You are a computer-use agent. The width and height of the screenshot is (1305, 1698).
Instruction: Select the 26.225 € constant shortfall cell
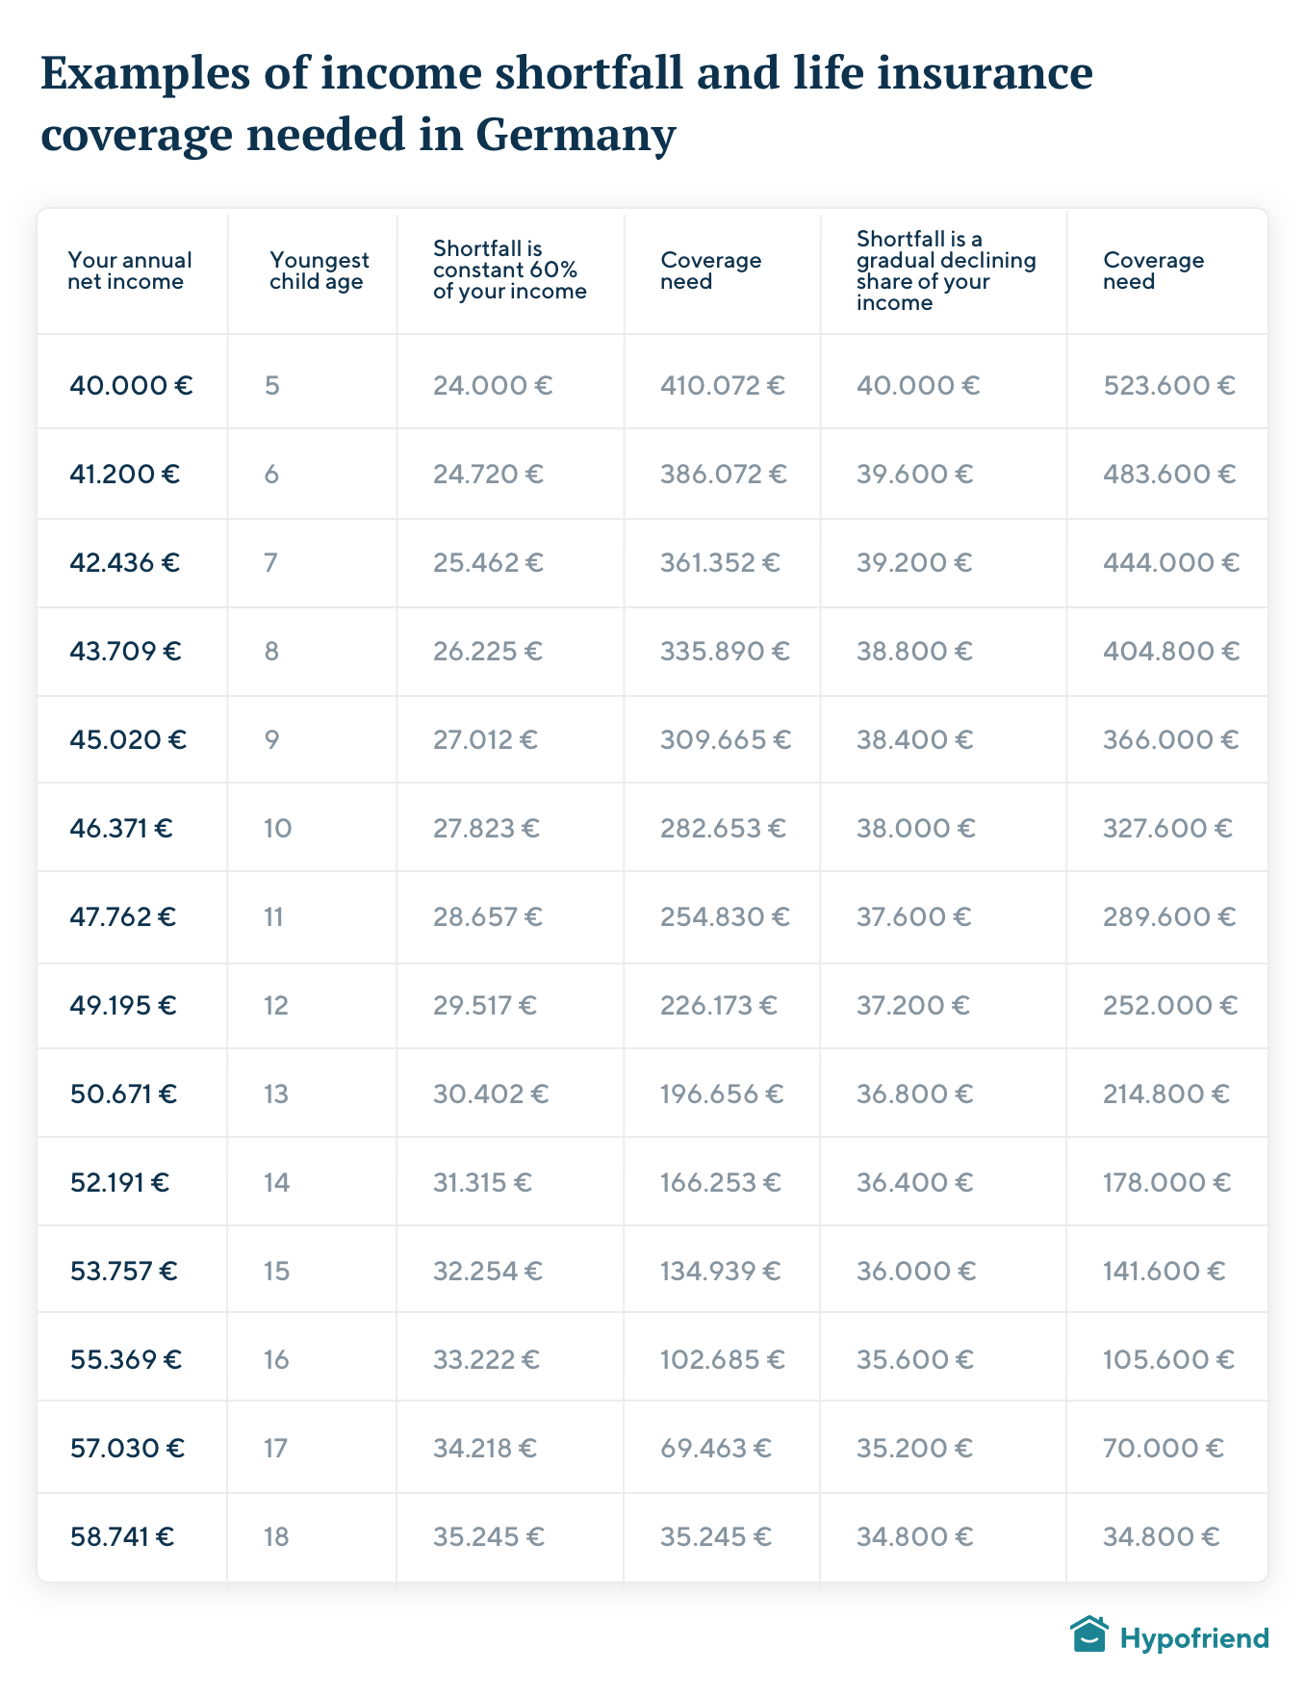487,652
